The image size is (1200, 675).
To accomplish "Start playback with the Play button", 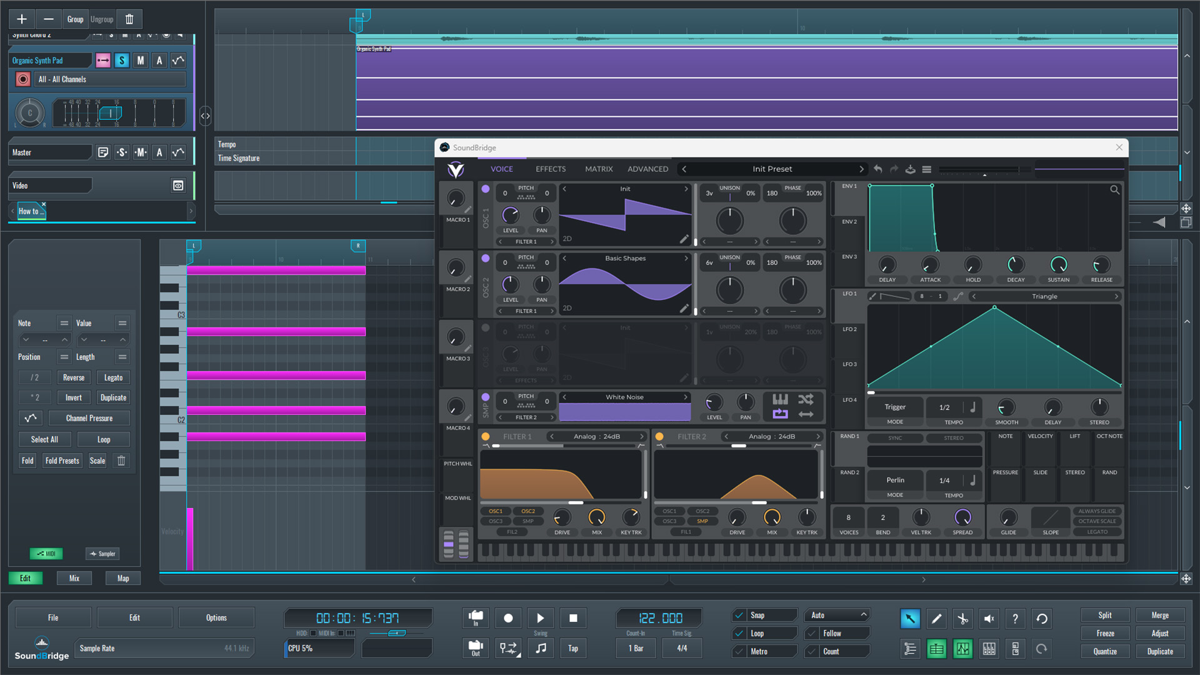I will [x=541, y=618].
